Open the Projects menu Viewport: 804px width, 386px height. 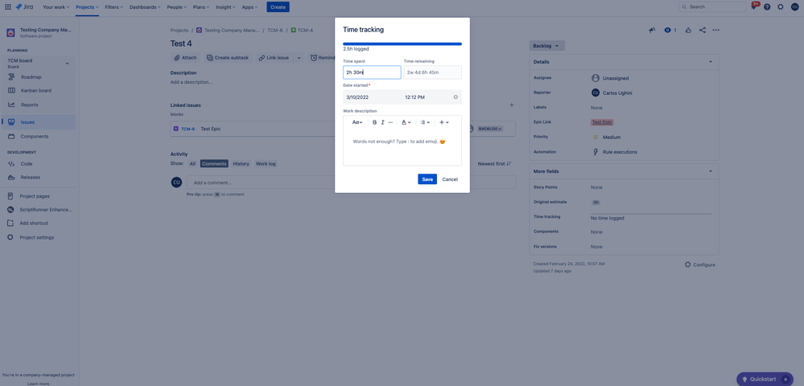pos(87,7)
